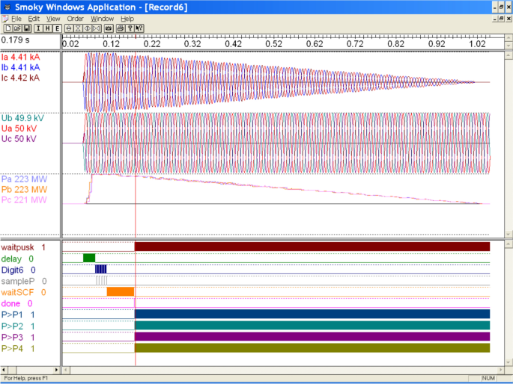Open the Order menu

[75, 19]
